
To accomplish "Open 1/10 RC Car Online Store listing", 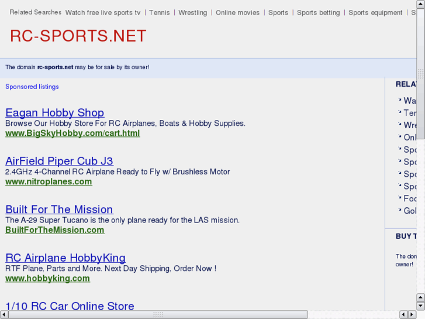I will 70,306.
